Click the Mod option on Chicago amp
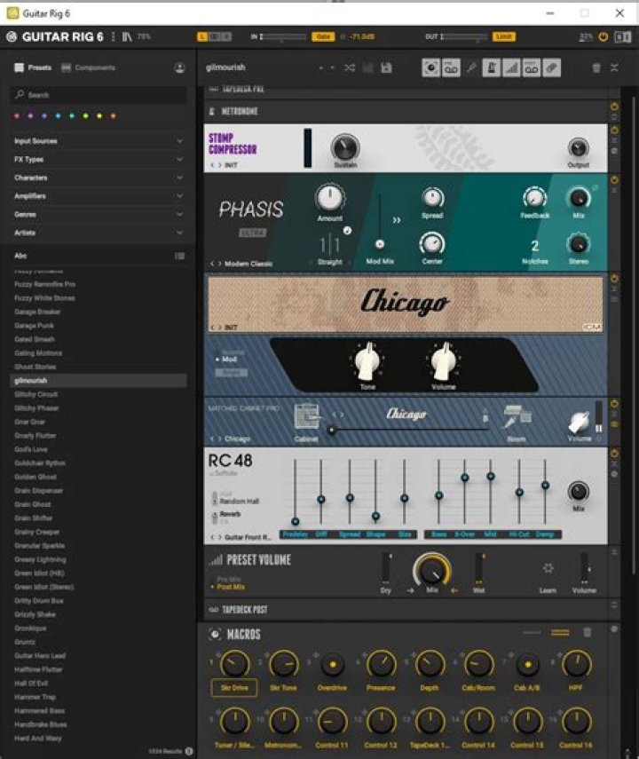The height and width of the screenshot is (759, 639). [229, 360]
